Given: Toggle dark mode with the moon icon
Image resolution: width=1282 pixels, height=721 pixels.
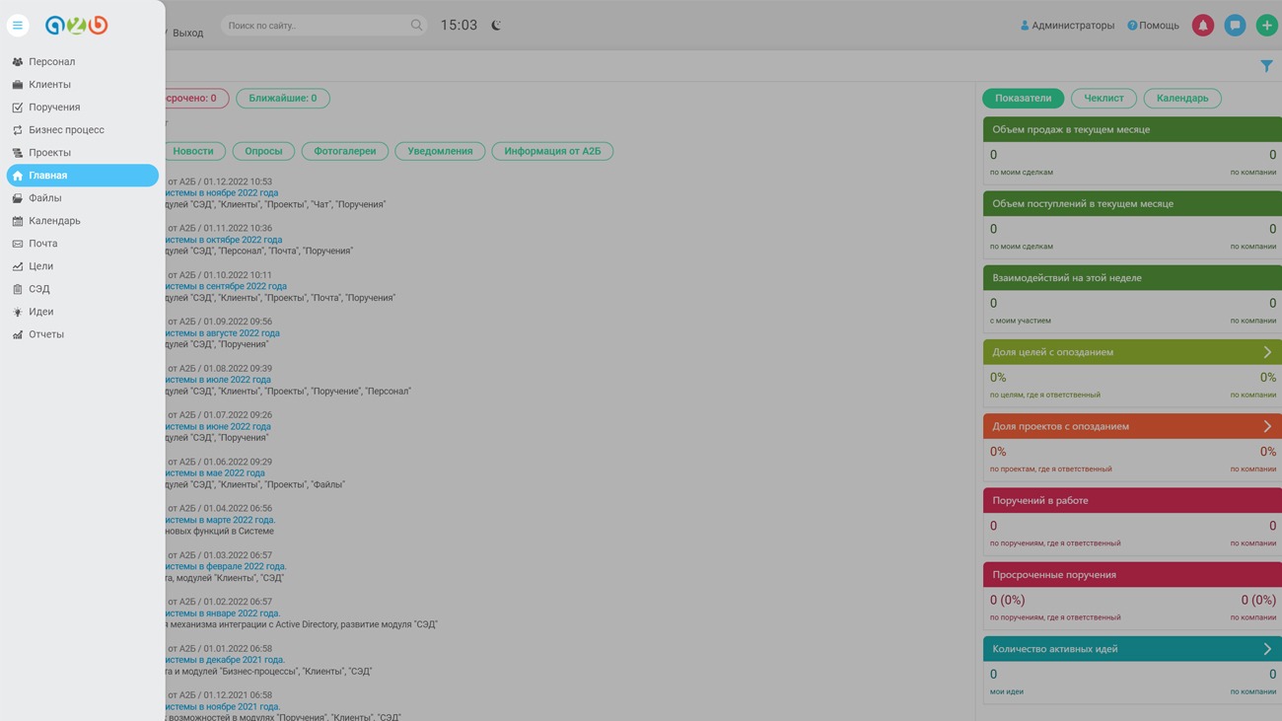Looking at the screenshot, I should (x=496, y=26).
